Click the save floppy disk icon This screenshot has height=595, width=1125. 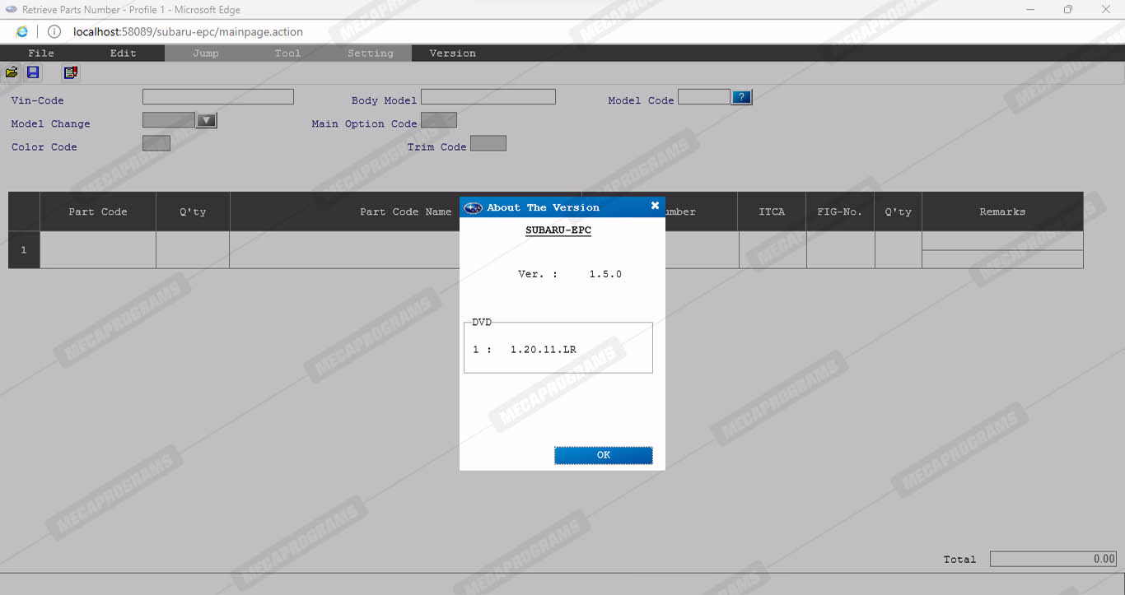coord(33,72)
